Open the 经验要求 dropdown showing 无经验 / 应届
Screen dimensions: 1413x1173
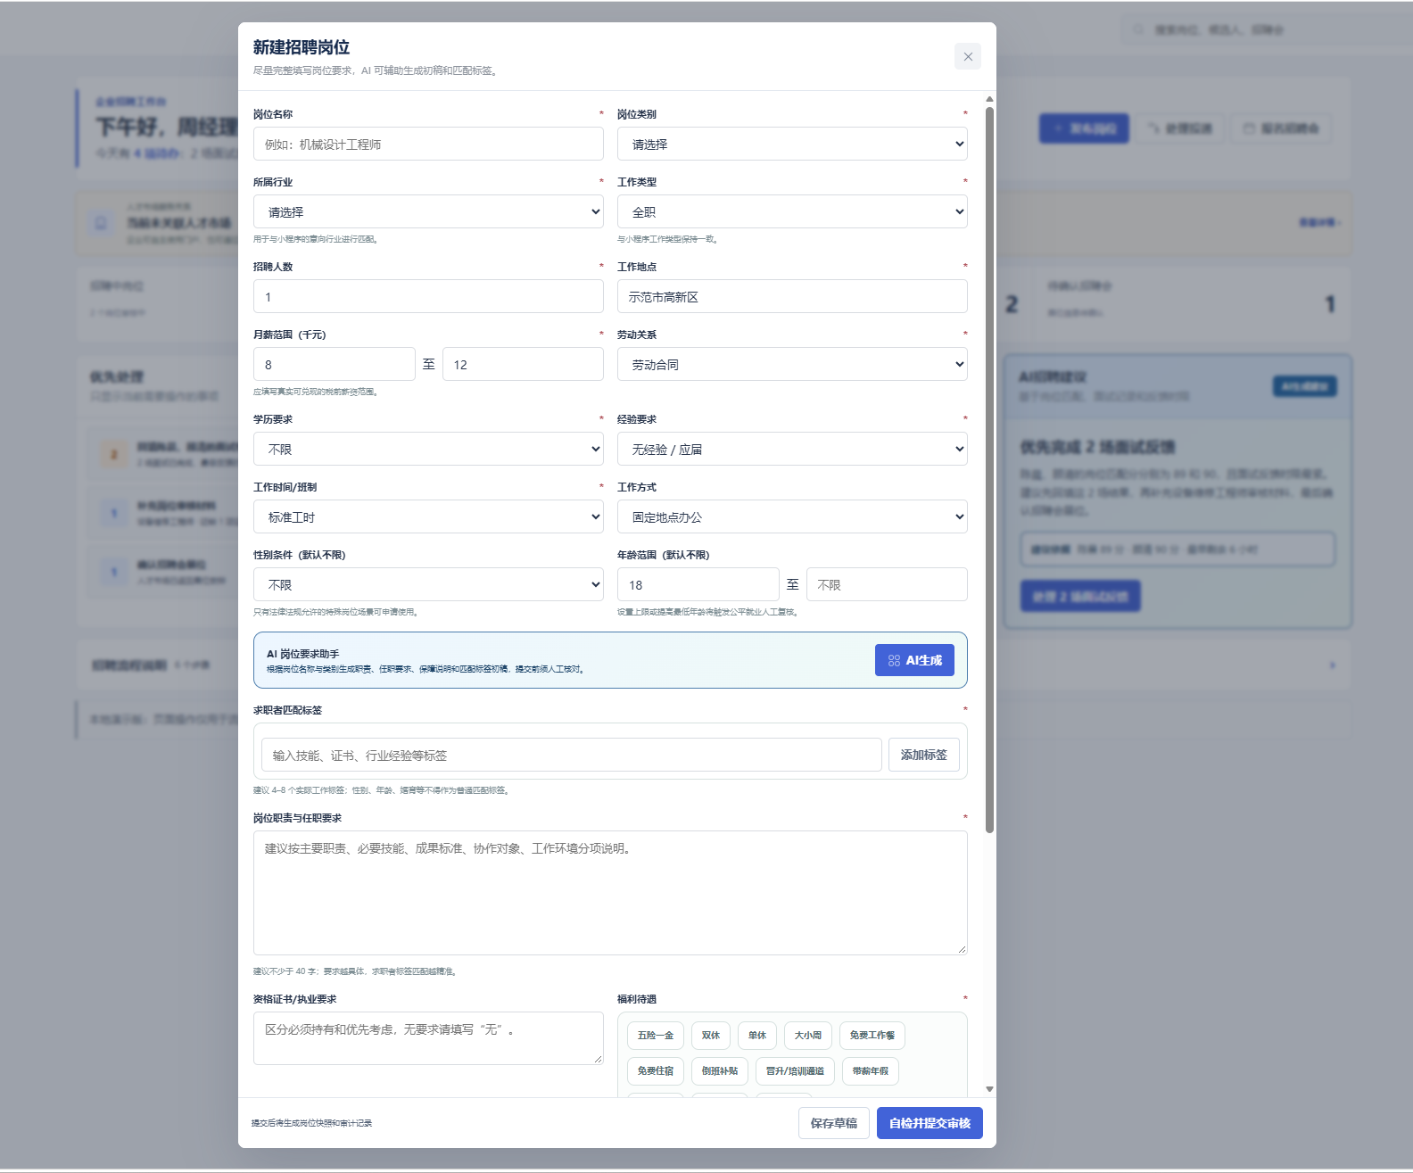[792, 449]
